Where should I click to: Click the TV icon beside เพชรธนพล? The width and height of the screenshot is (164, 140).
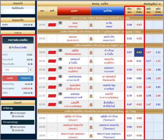click(60, 76)
